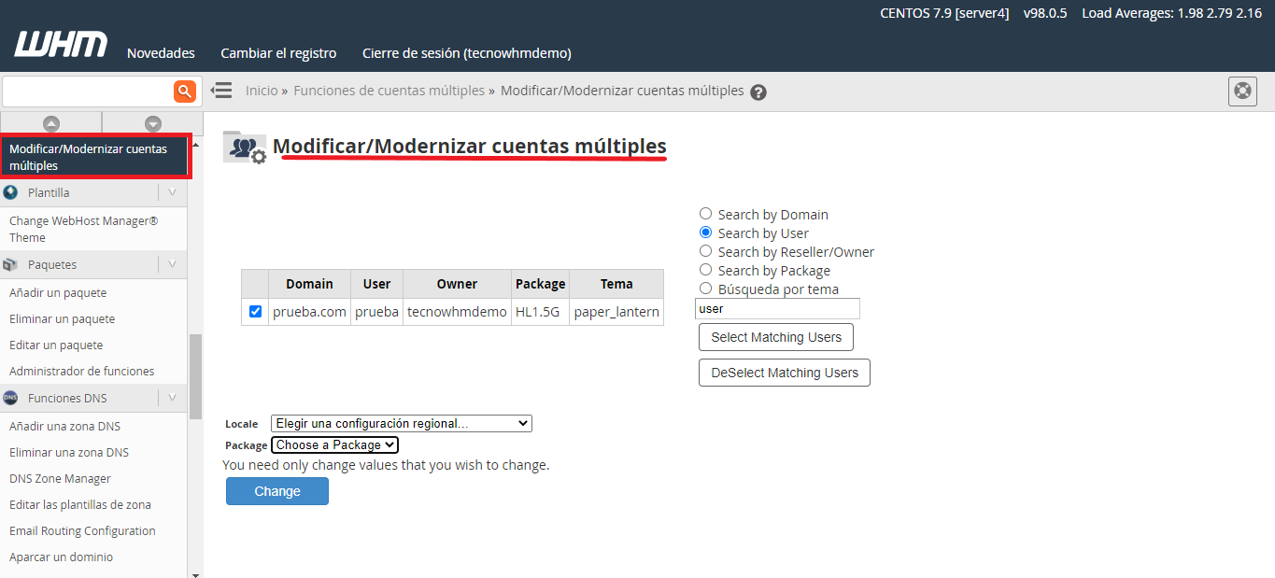Open the Locale regional configuration dropdown
1275x578 pixels.
(401, 424)
